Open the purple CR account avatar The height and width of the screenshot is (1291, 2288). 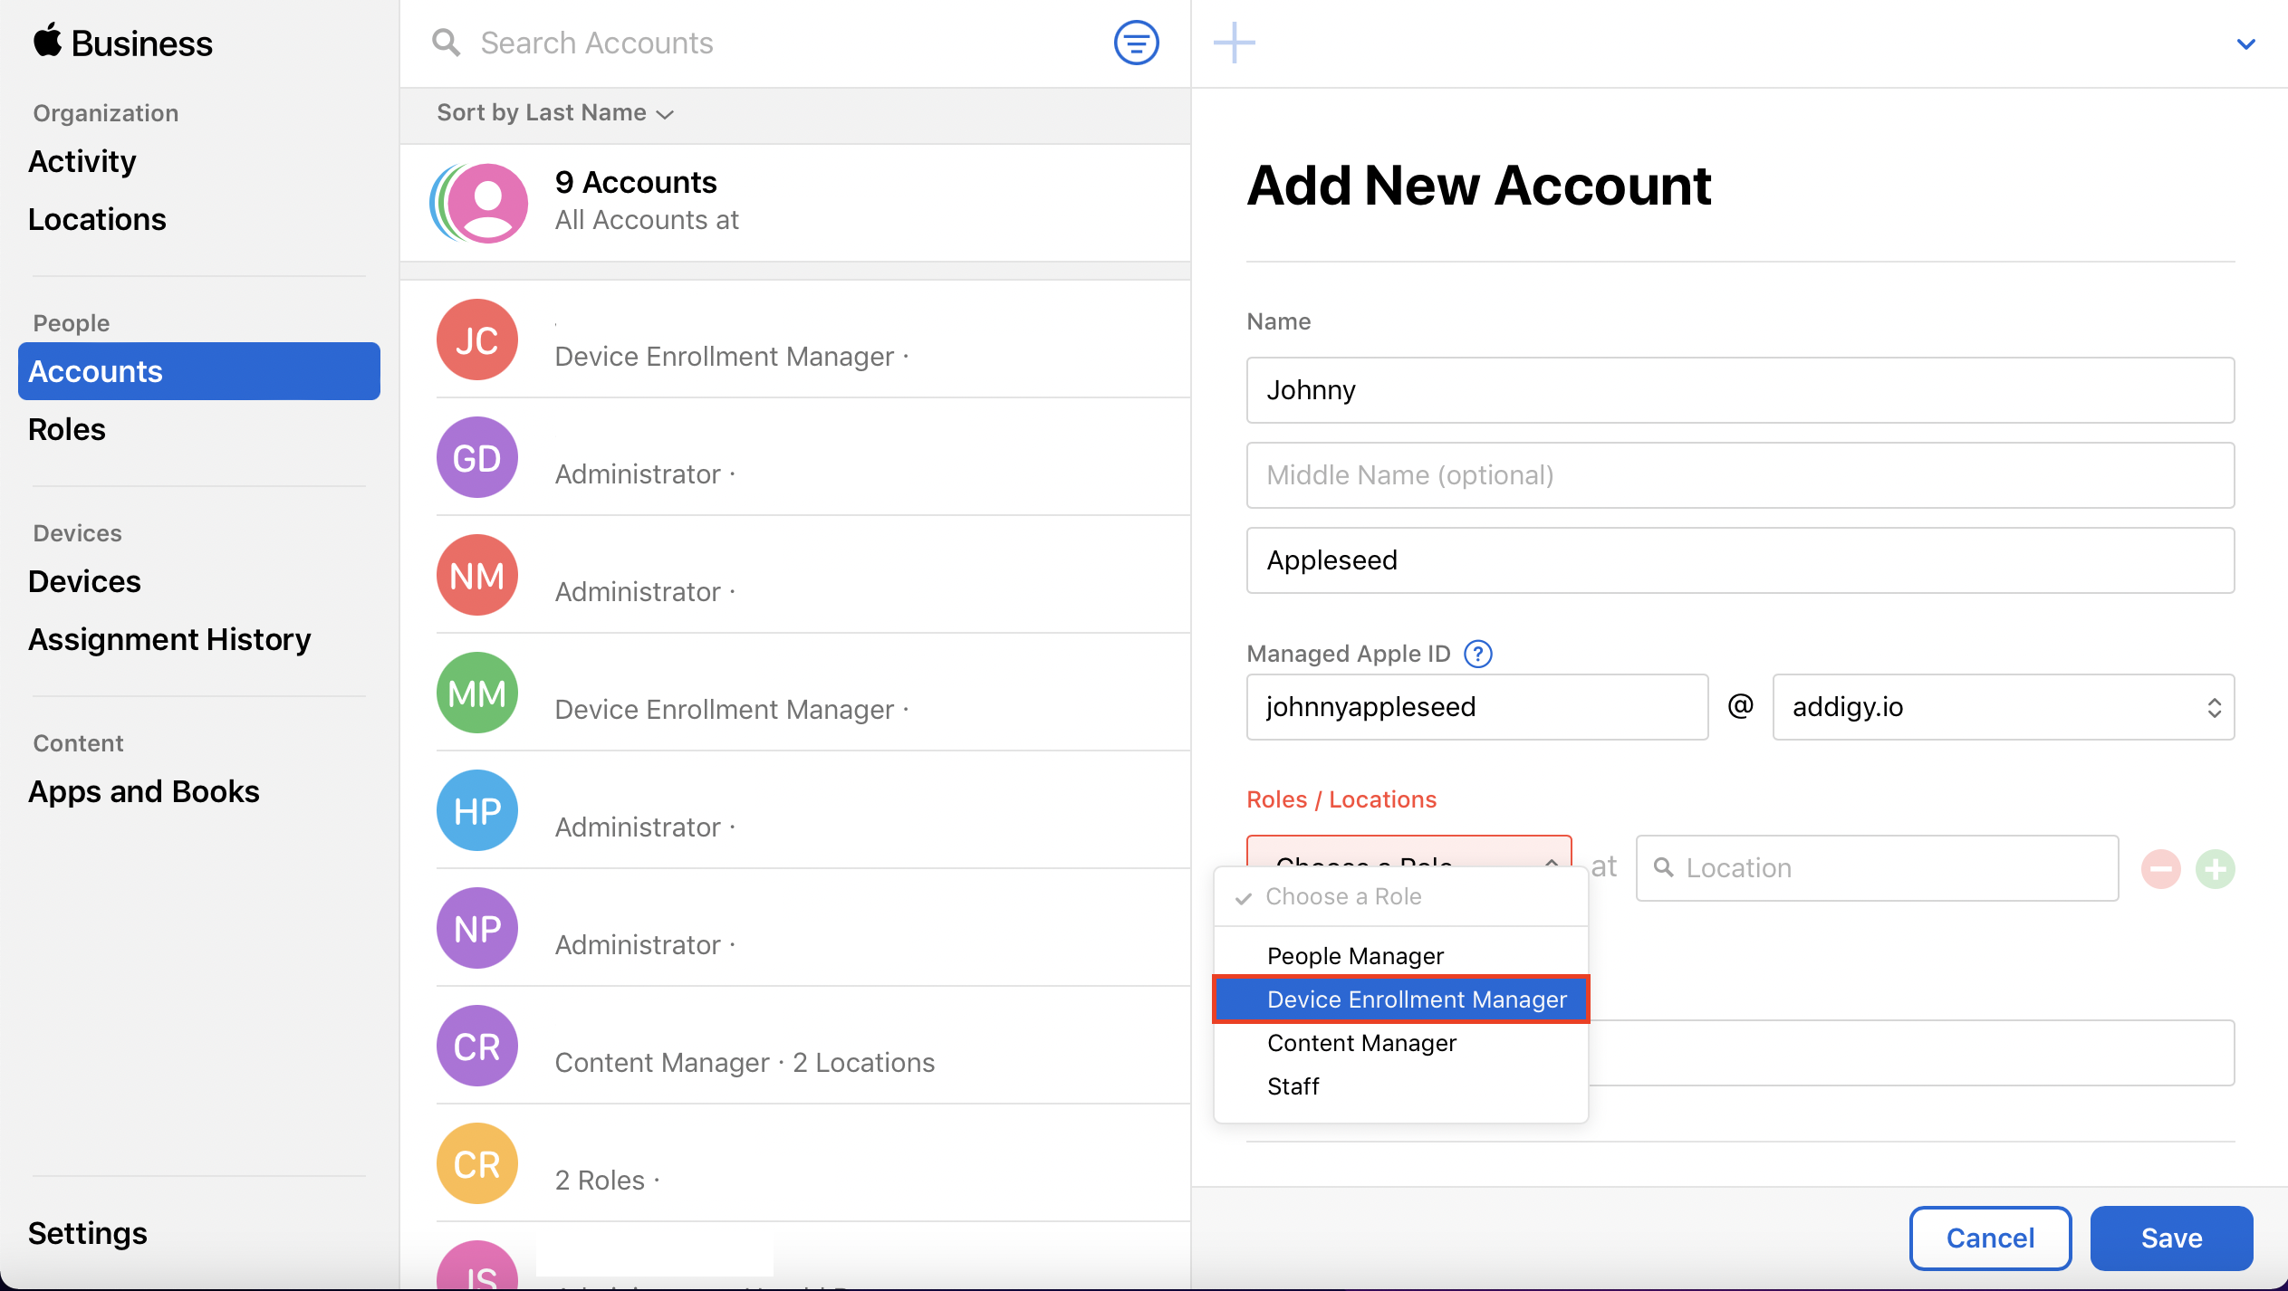pyautogui.click(x=477, y=1046)
